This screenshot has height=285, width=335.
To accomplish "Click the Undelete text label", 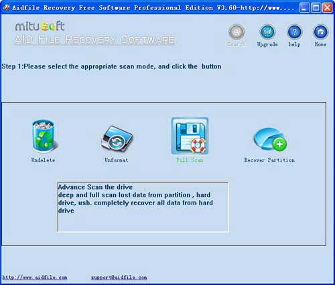I will pyautogui.click(x=44, y=160).
